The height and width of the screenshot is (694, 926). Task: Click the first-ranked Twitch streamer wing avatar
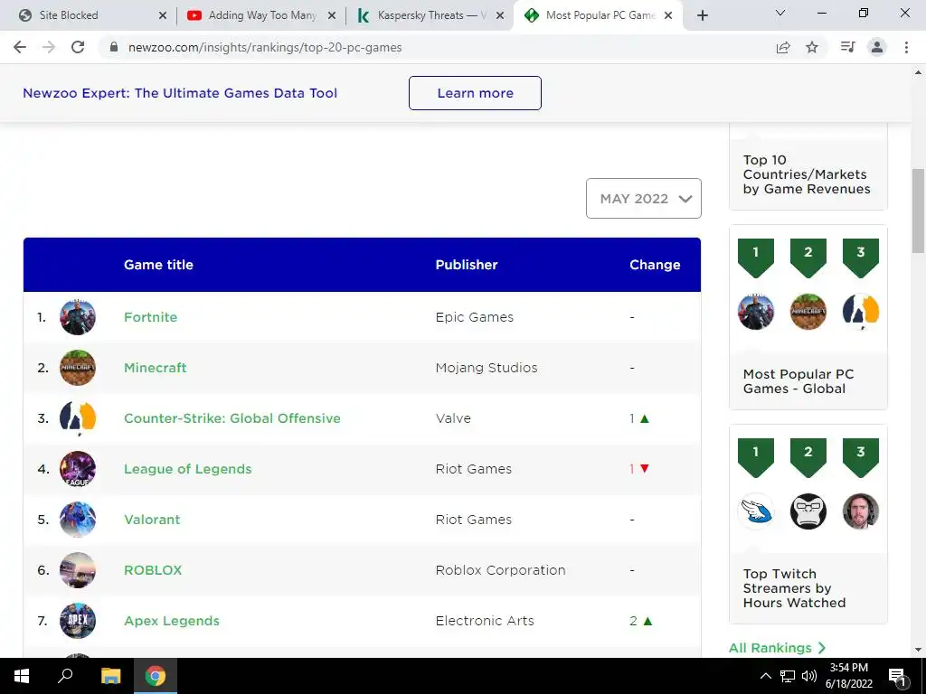755,511
